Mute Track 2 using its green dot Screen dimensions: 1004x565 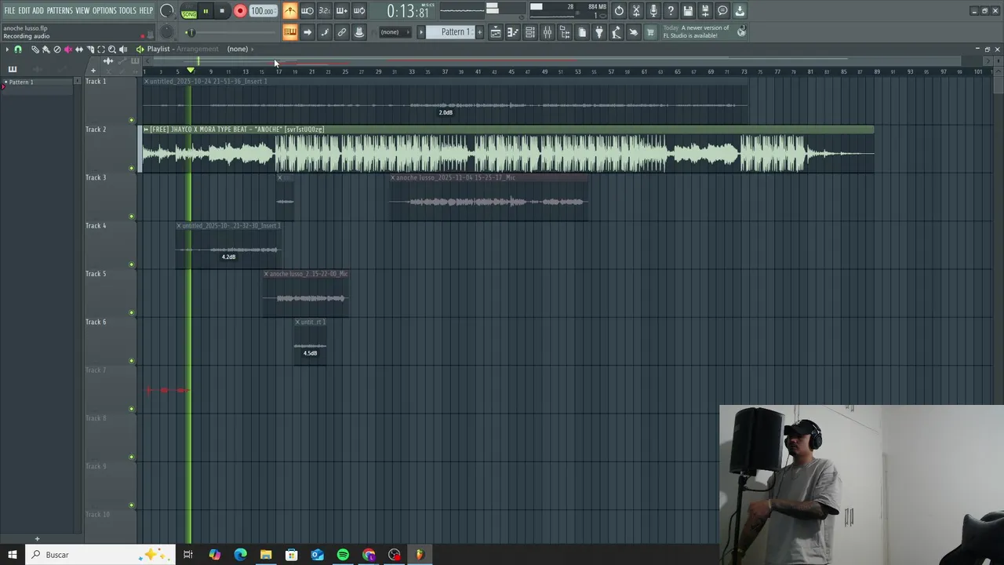pyautogui.click(x=131, y=168)
